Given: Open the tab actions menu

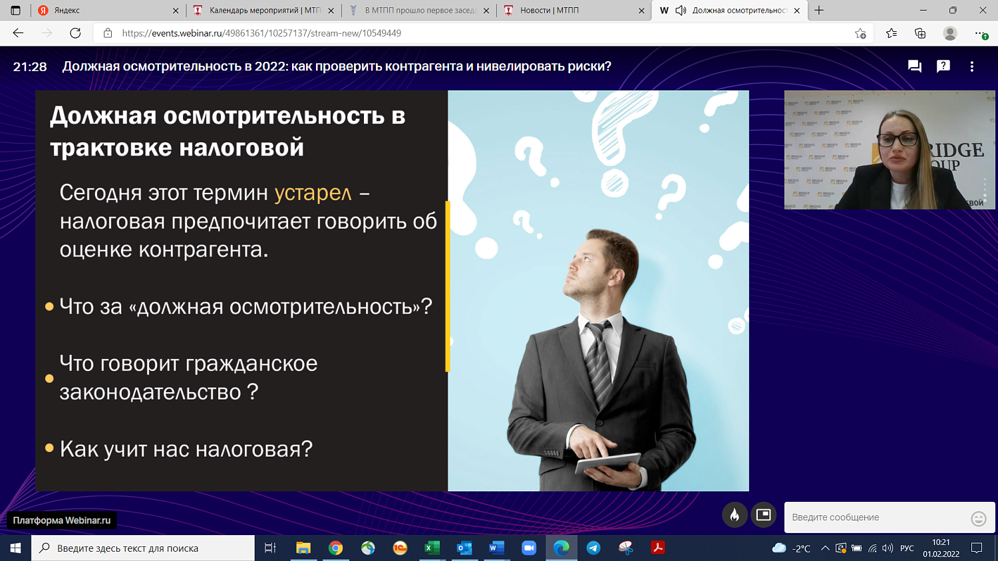Looking at the screenshot, I should [x=15, y=11].
